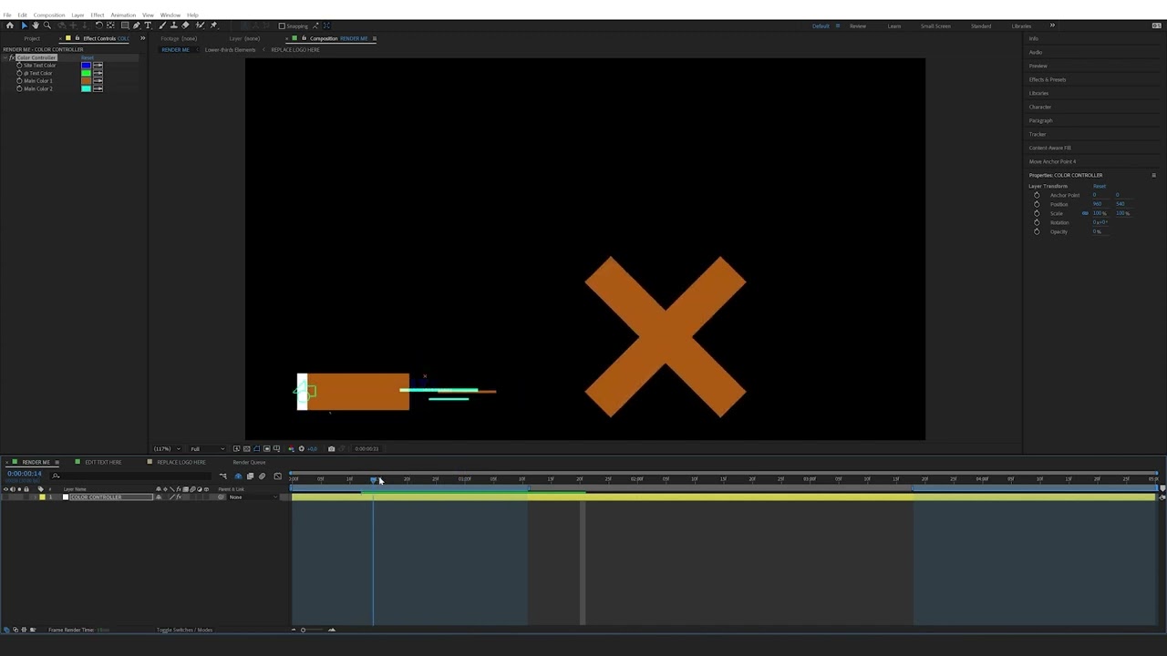Image resolution: width=1167 pixels, height=656 pixels.
Task: Toggle the Main Color 2 stopwatch
Action: pyautogui.click(x=19, y=88)
